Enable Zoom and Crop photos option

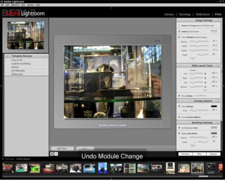tap(179, 26)
